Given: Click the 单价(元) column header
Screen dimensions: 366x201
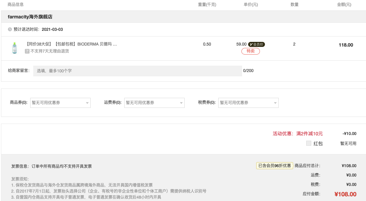Looking at the screenshot, I should click(251, 4).
